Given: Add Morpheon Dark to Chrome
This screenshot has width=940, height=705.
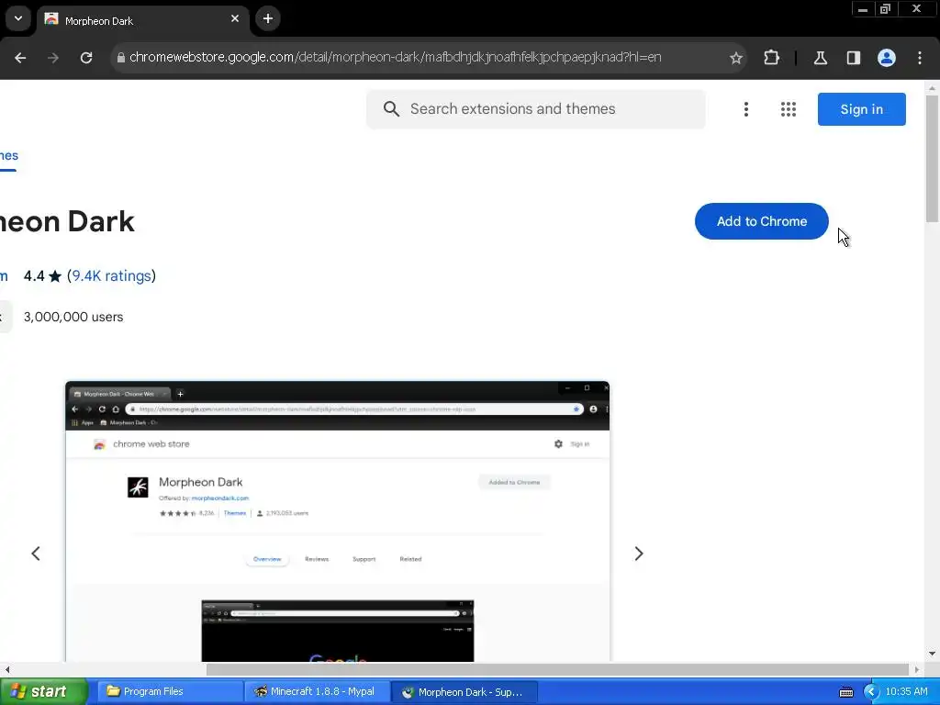Looking at the screenshot, I should 761,221.
